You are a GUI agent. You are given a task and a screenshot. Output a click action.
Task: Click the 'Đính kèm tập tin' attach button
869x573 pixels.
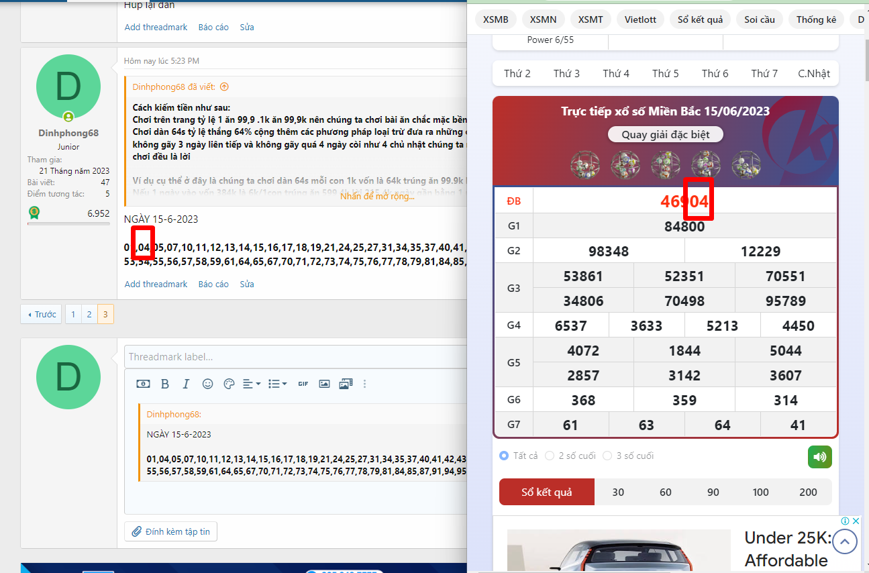coord(171,531)
